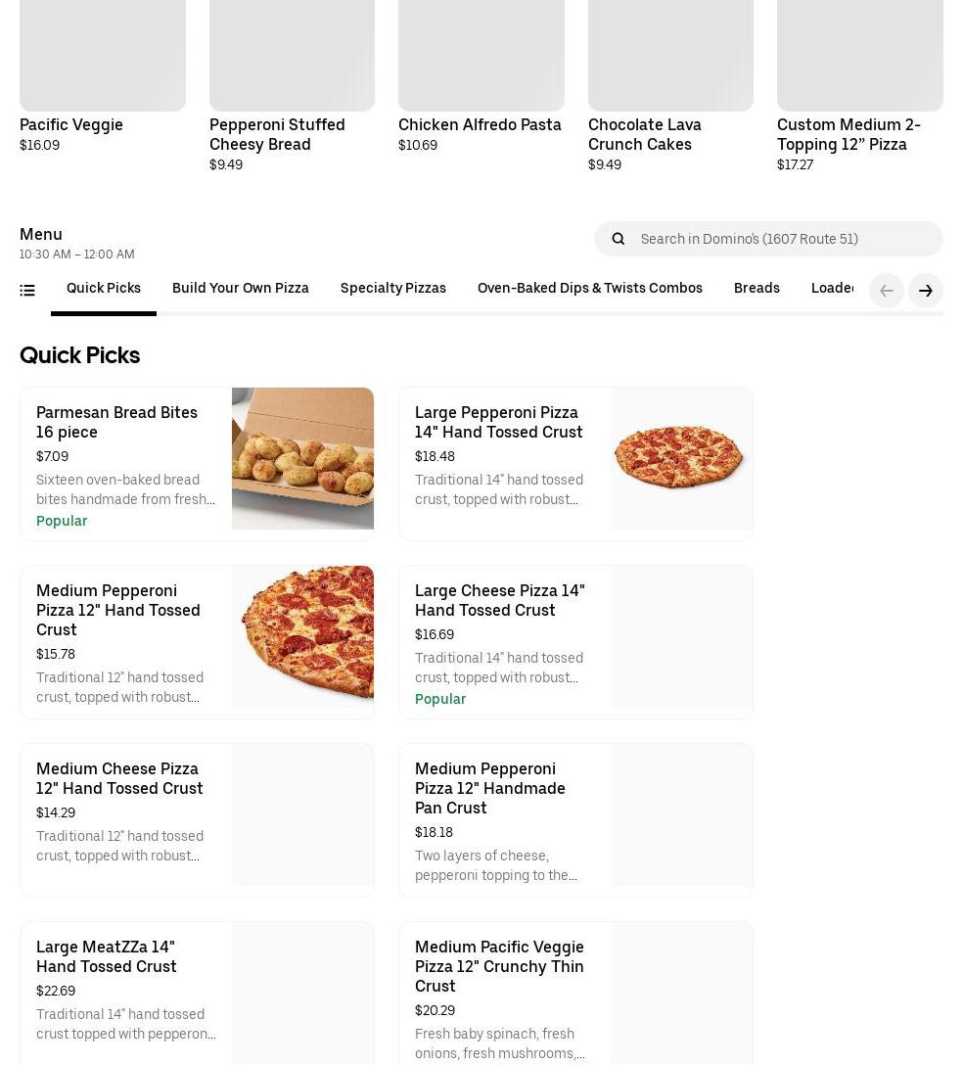Open the Specialty Pizzas tab

pos(392,289)
